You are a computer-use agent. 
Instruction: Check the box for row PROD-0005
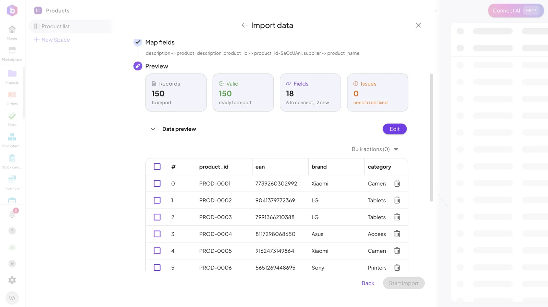pos(157,251)
